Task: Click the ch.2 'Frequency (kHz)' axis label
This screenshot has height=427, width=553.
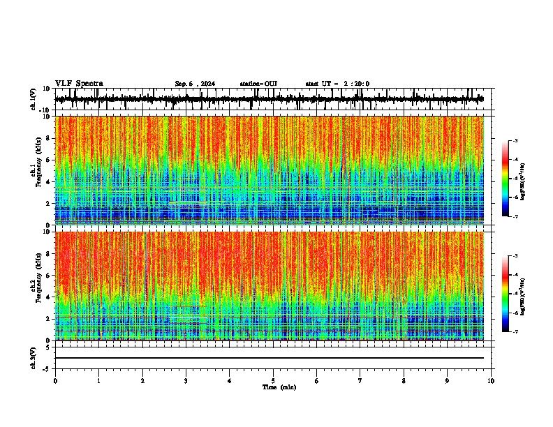Action: (38, 278)
